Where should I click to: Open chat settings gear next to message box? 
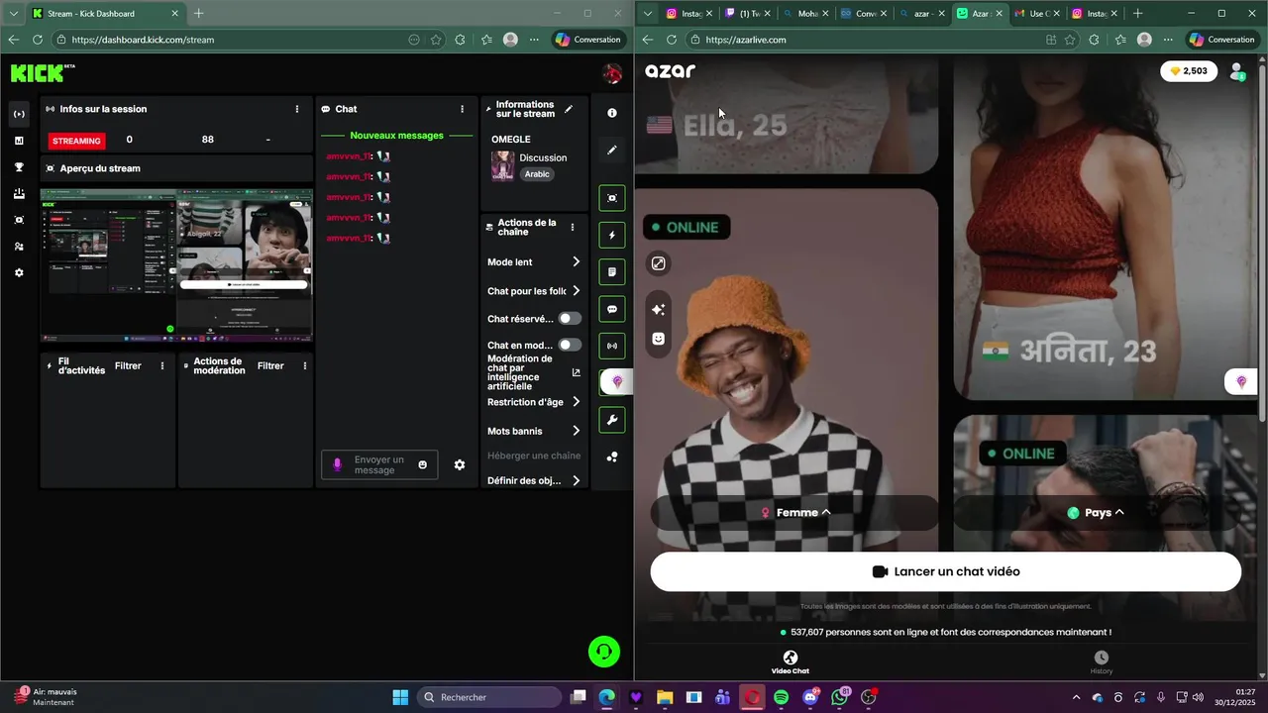[460, 464]
